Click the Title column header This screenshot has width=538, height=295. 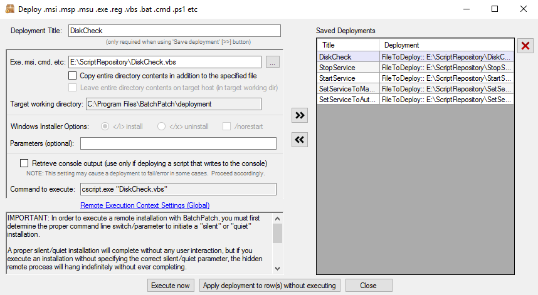click(348, 45)
